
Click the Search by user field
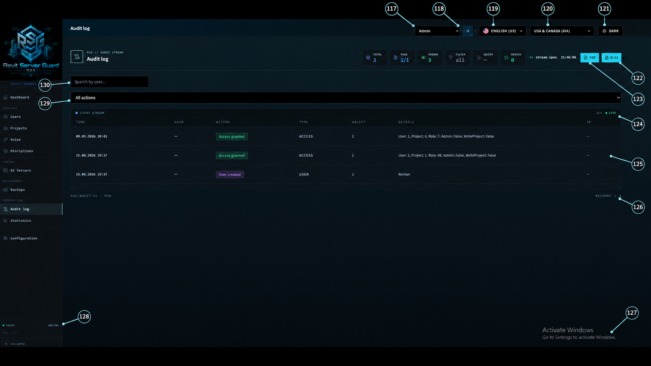[x=109, y=82]
